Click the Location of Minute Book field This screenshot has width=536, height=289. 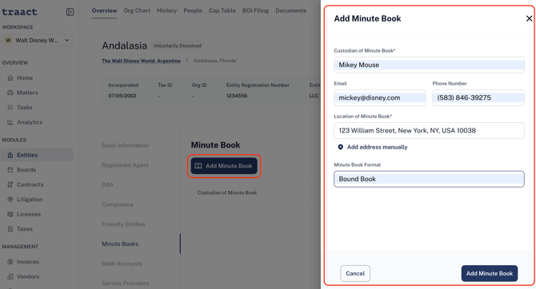[x=429, y=130]
